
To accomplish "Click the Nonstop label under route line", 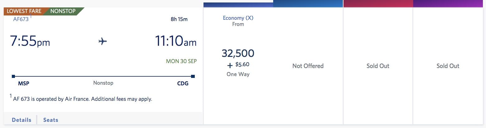I will [x=103, y=83].
